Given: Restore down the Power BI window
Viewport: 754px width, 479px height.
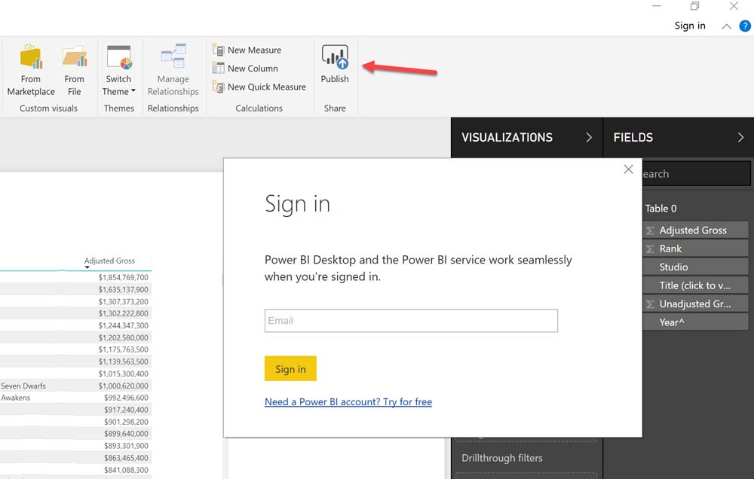Looking at the screenshot, I should pyautogui.click(x=695, y=6).
